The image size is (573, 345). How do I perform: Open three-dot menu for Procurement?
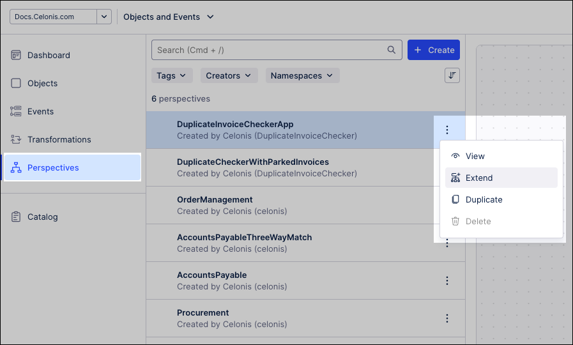pyautogui.click(x=447, y=318)
